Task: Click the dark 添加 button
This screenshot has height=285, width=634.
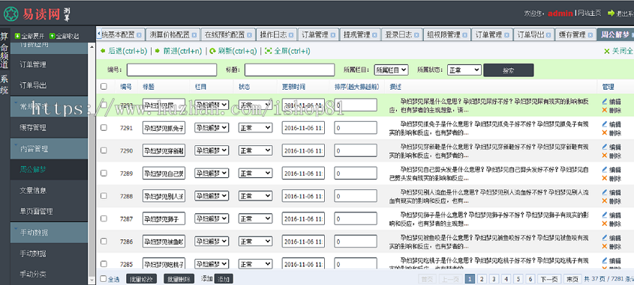Action: [224, 278]
